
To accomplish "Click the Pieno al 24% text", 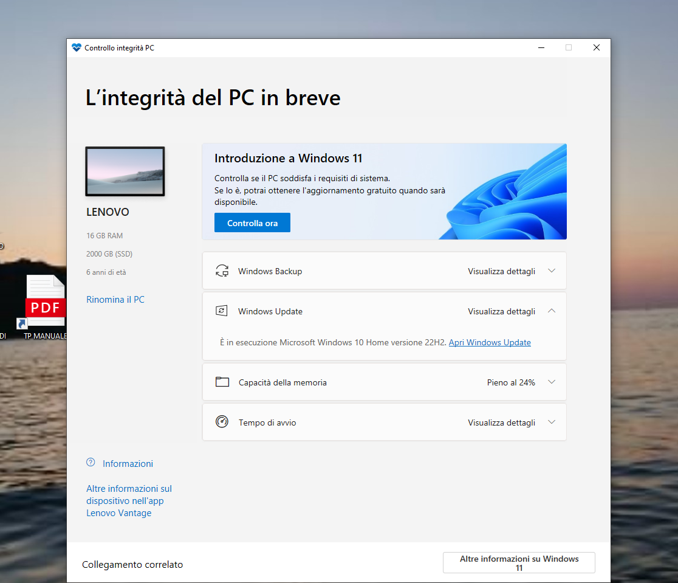I will point(511,382).
